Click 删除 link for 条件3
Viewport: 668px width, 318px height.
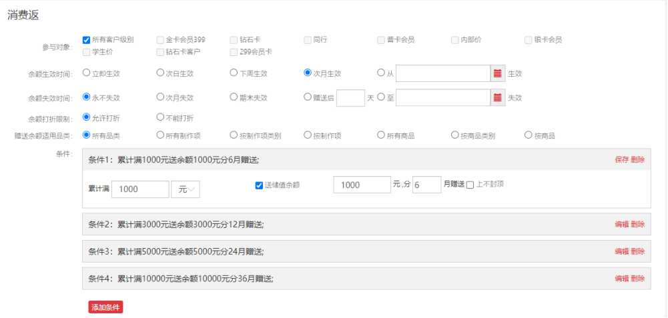point(638,251)
